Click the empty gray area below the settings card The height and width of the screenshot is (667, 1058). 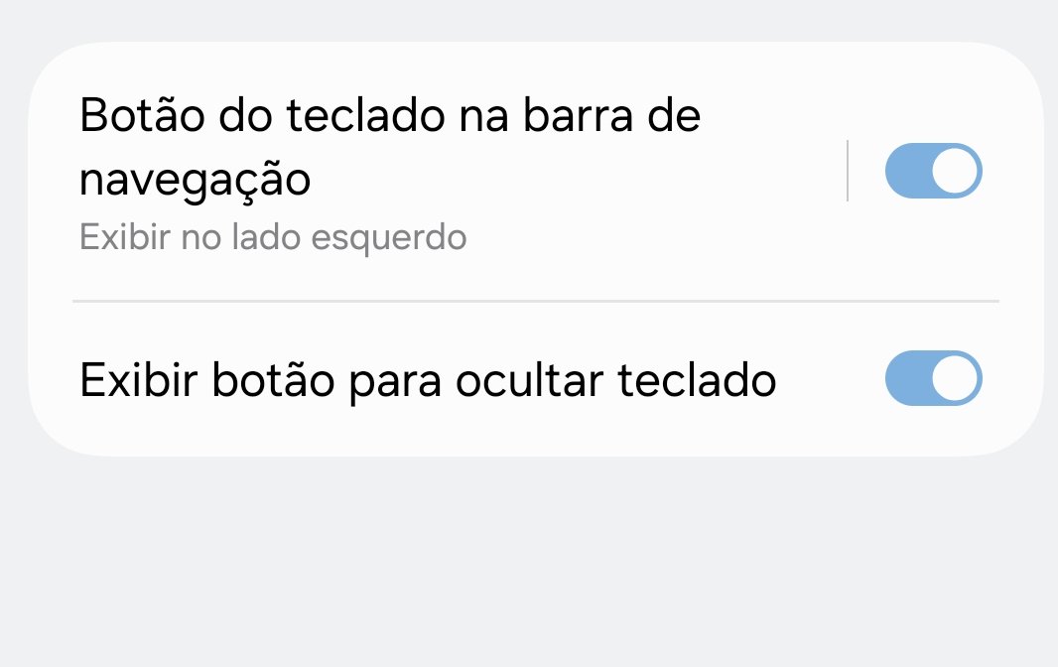click(x=529, y=561)
